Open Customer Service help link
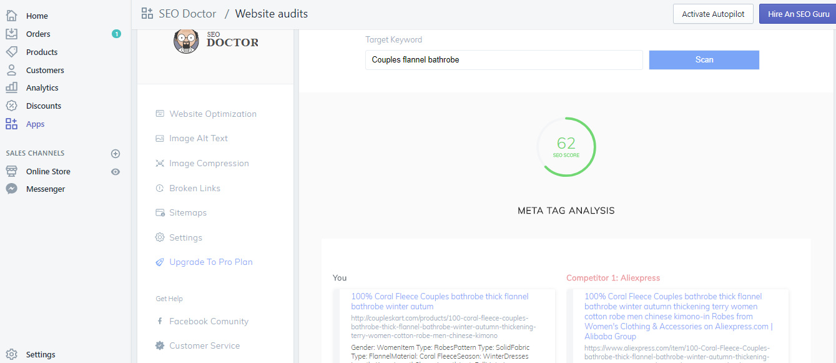This screenshot has height=363, width=836. [205, 346]
